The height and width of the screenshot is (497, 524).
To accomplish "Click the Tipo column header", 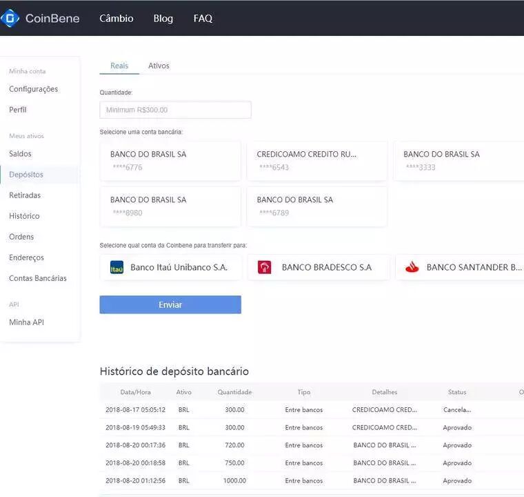I will coord(304,392).
